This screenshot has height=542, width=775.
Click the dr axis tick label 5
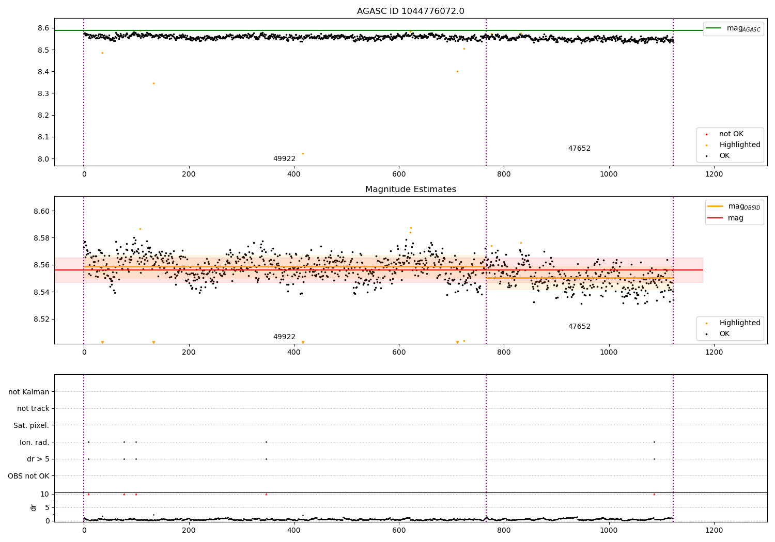48,508
